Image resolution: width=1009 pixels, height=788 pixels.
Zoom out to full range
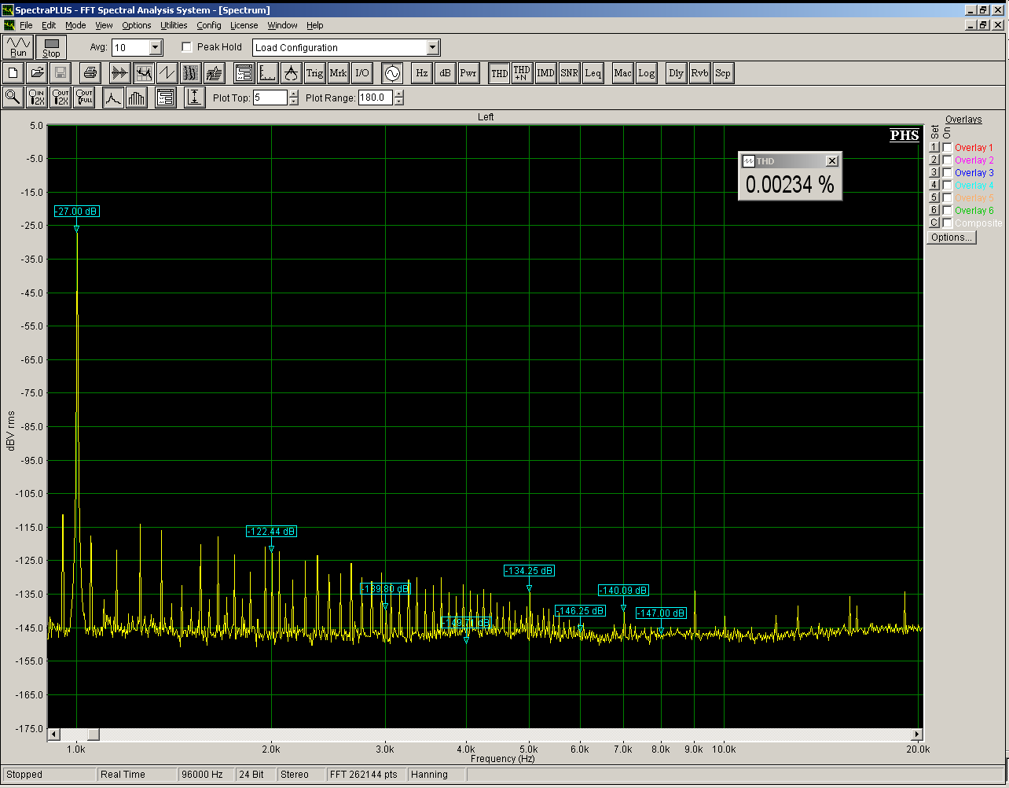coord(84,98)
